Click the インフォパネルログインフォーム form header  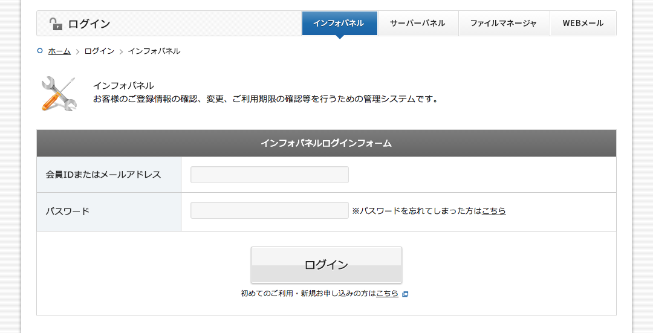(326, 143)
